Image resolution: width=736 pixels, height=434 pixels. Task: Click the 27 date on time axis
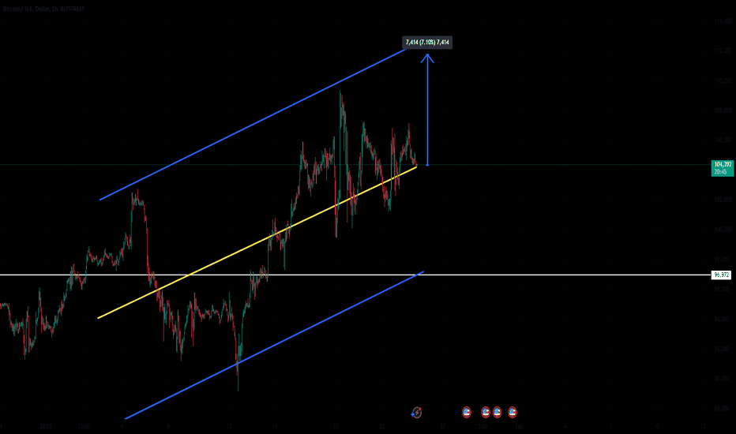click(x=443, y=426)
